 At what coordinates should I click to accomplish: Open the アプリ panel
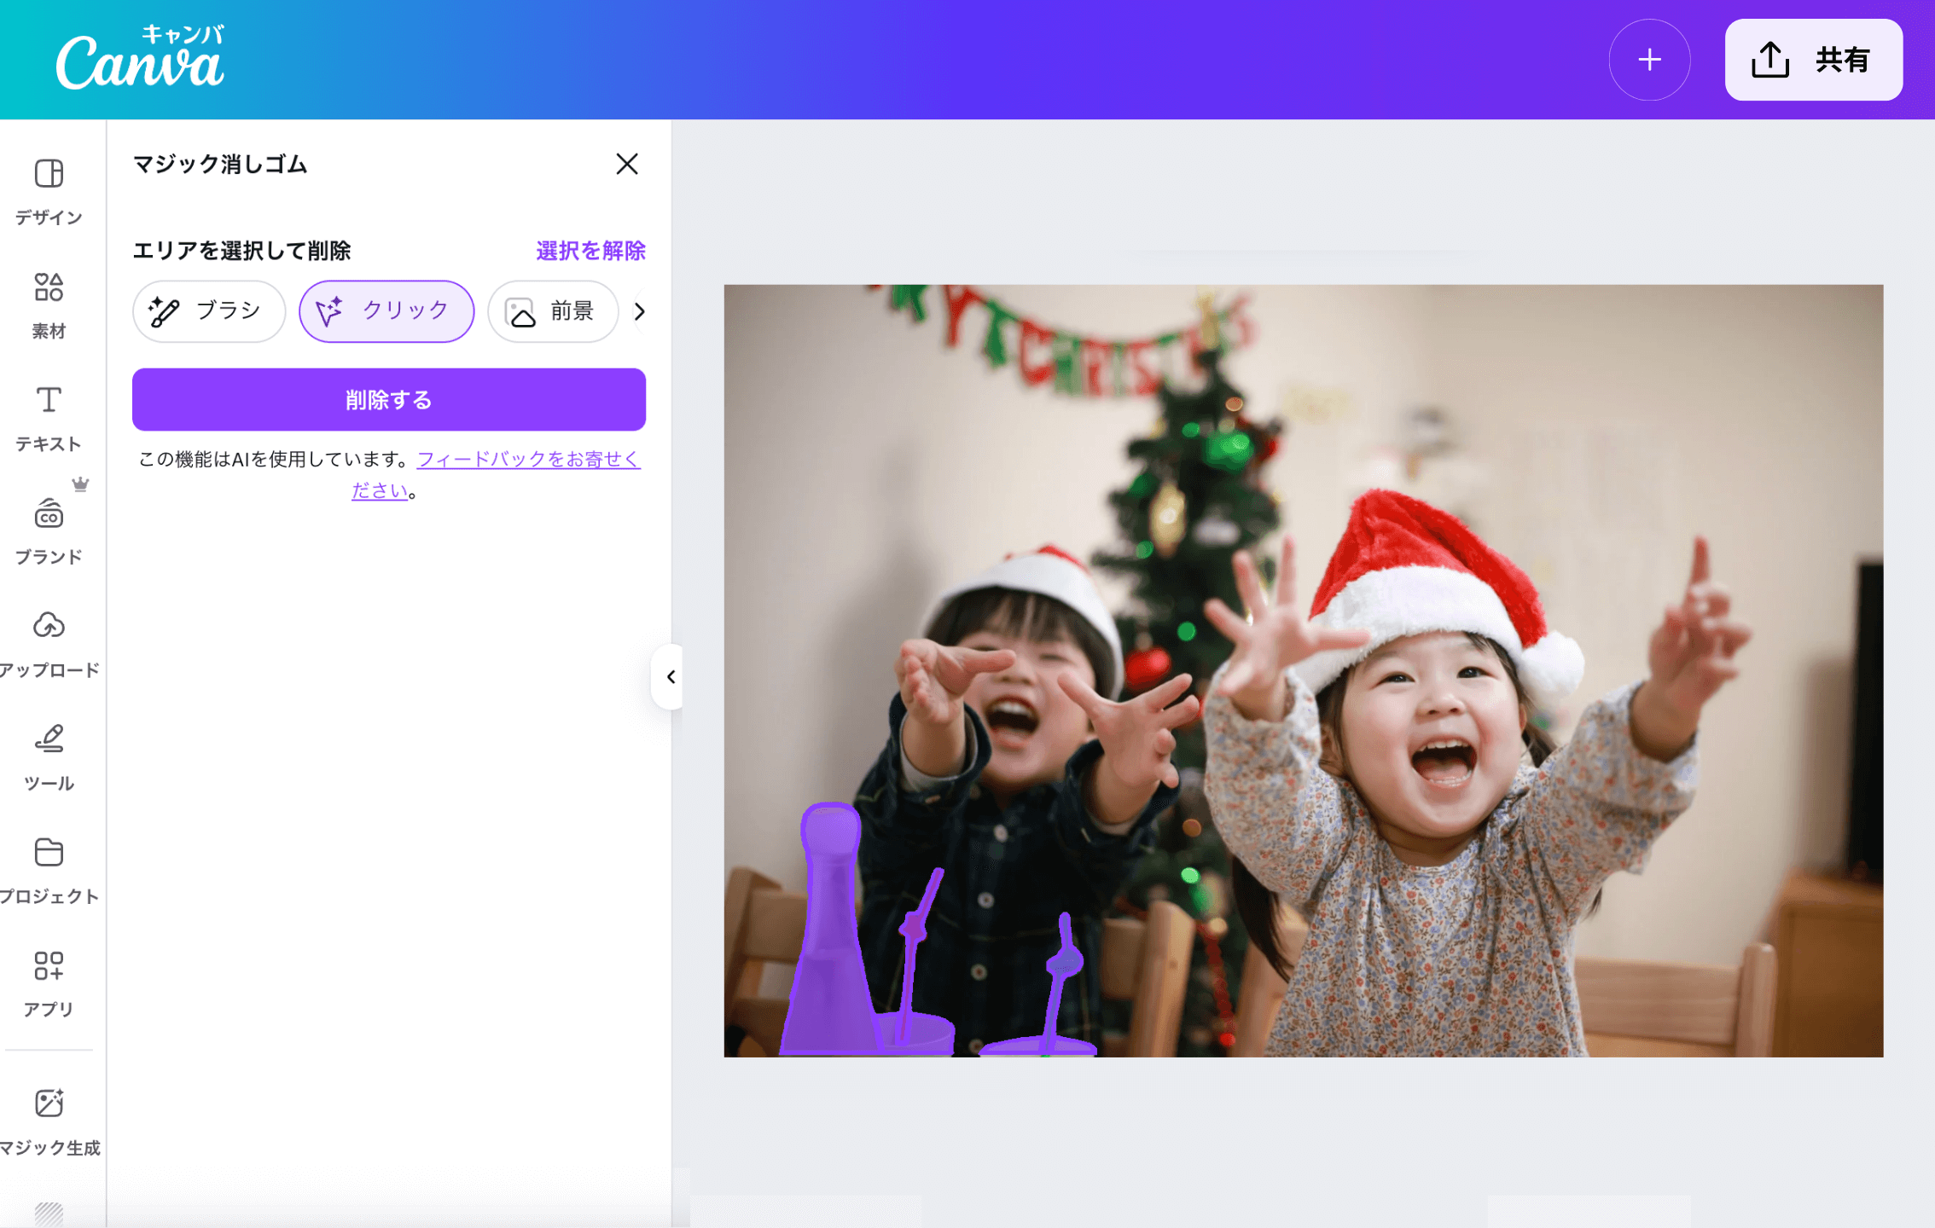[49, 981]
